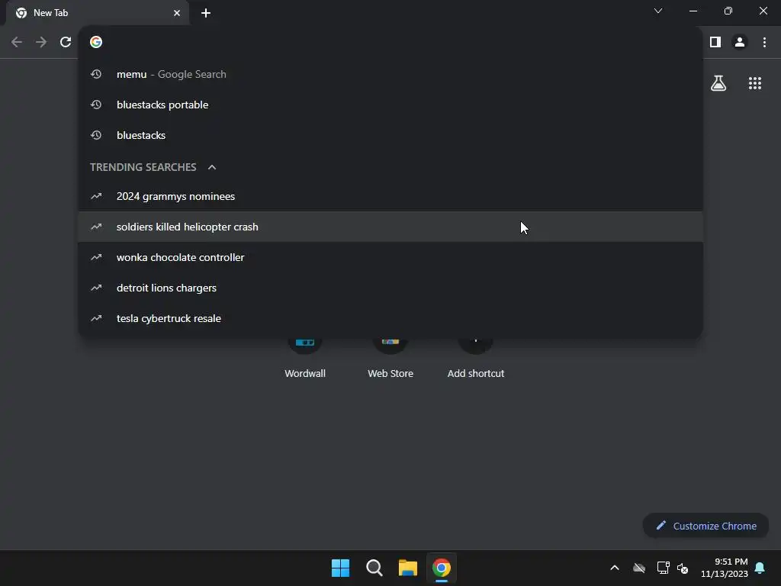The image size is (781, 586).
Task: Click the muted volume tray icon
Action: coord(683,568)
